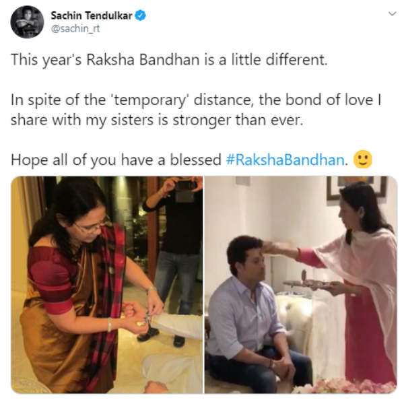Click the framed picture on wall
The image size is (404, 404).
357,189
